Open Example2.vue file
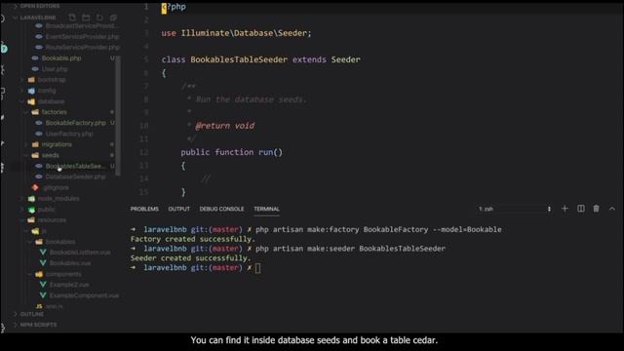 point(69,285)
